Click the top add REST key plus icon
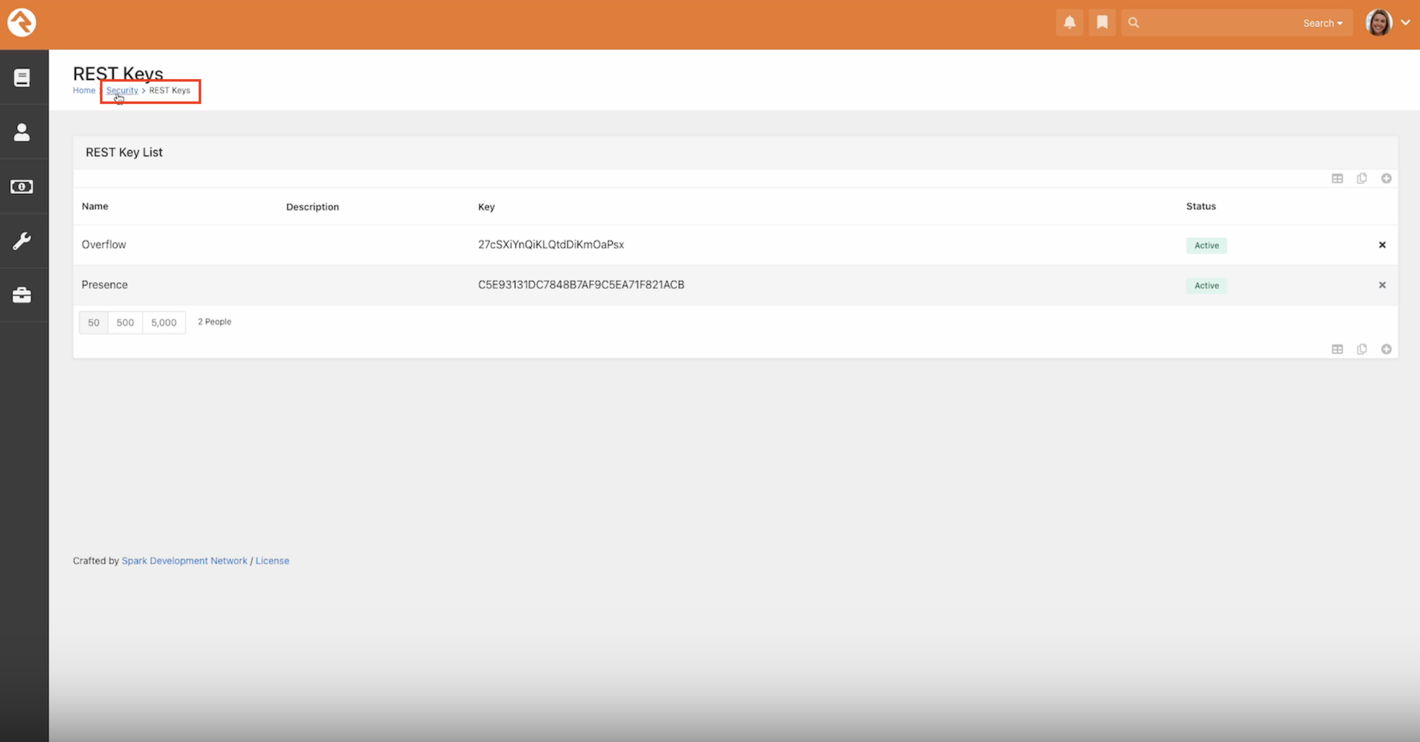The image size is (1420, 742). click(x=1386, y=179)
